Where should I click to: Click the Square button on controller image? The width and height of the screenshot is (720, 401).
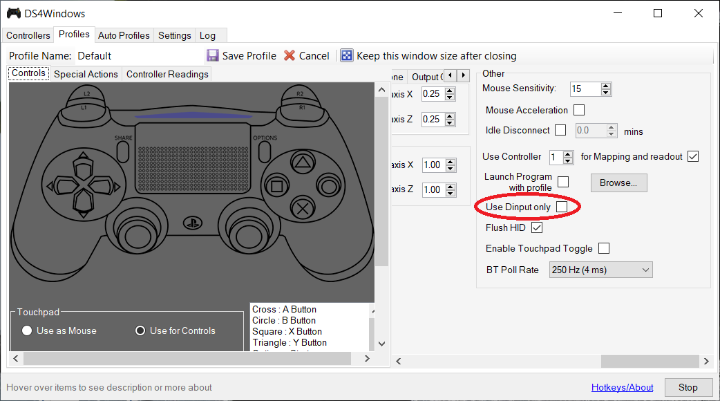(277, 185)
